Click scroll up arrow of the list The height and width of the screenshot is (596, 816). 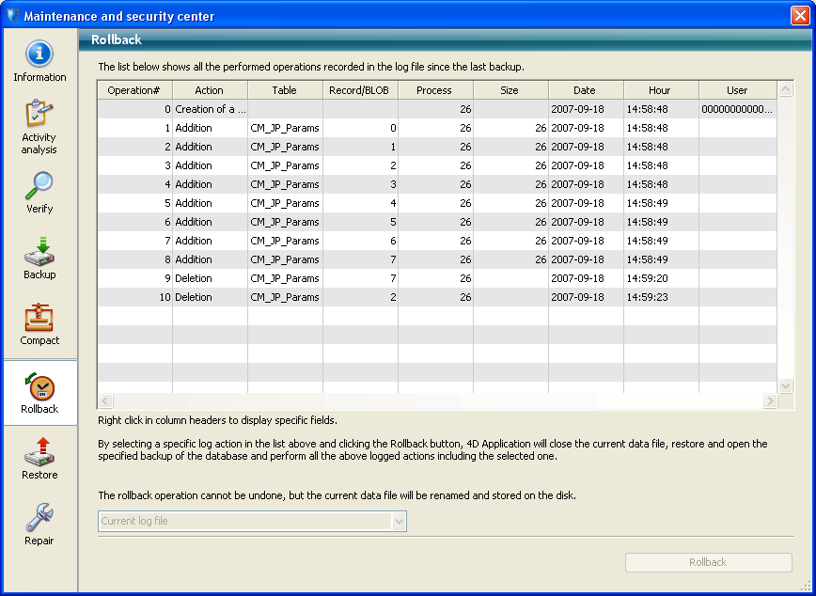pyautogui.click(x=785, y=88)
